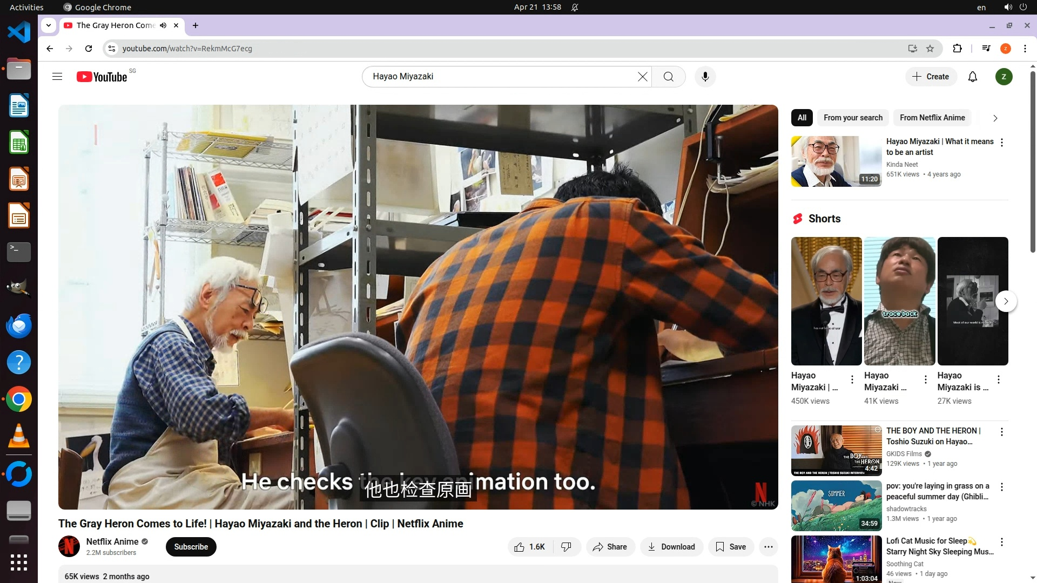The image size is (1037, 583).
Task: Open the YouTube hamburger guide menu
Action: point(57,77)
